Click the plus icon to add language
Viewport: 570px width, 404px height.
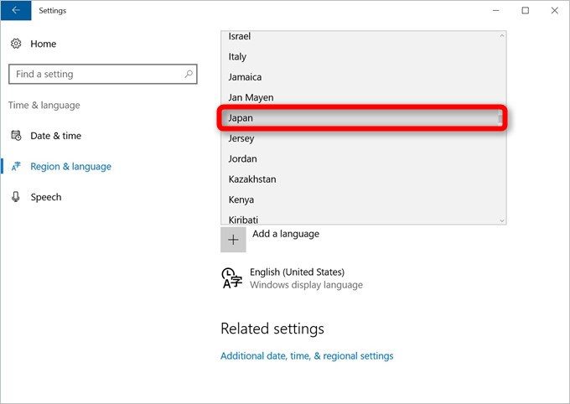233,240
